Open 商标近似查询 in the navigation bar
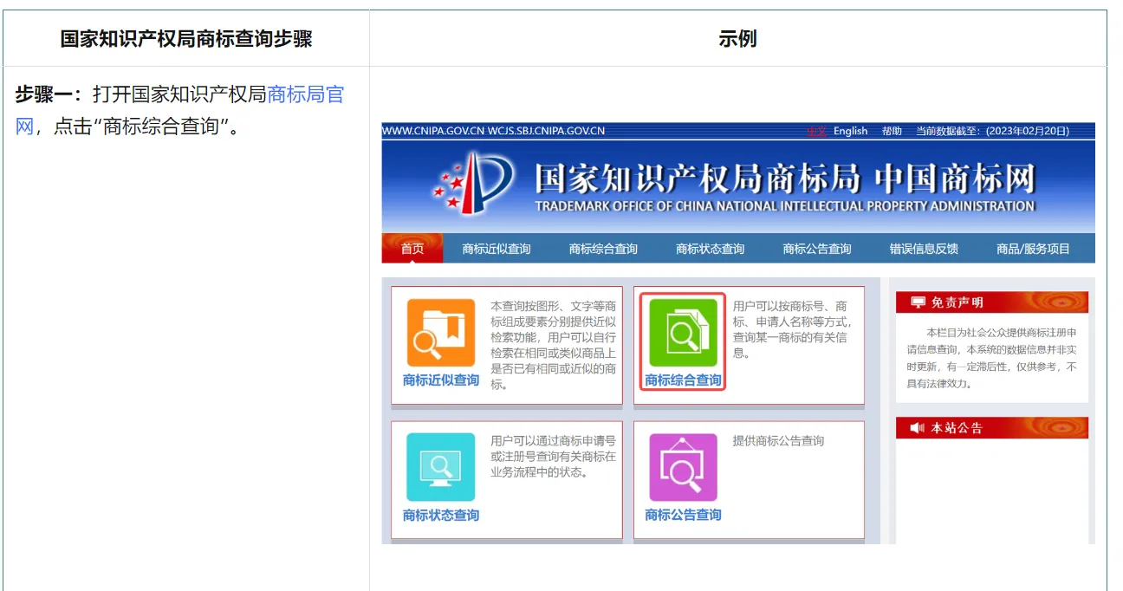Image resolution: width=1123 pixels, height=591 pixels. pos(497,249)
